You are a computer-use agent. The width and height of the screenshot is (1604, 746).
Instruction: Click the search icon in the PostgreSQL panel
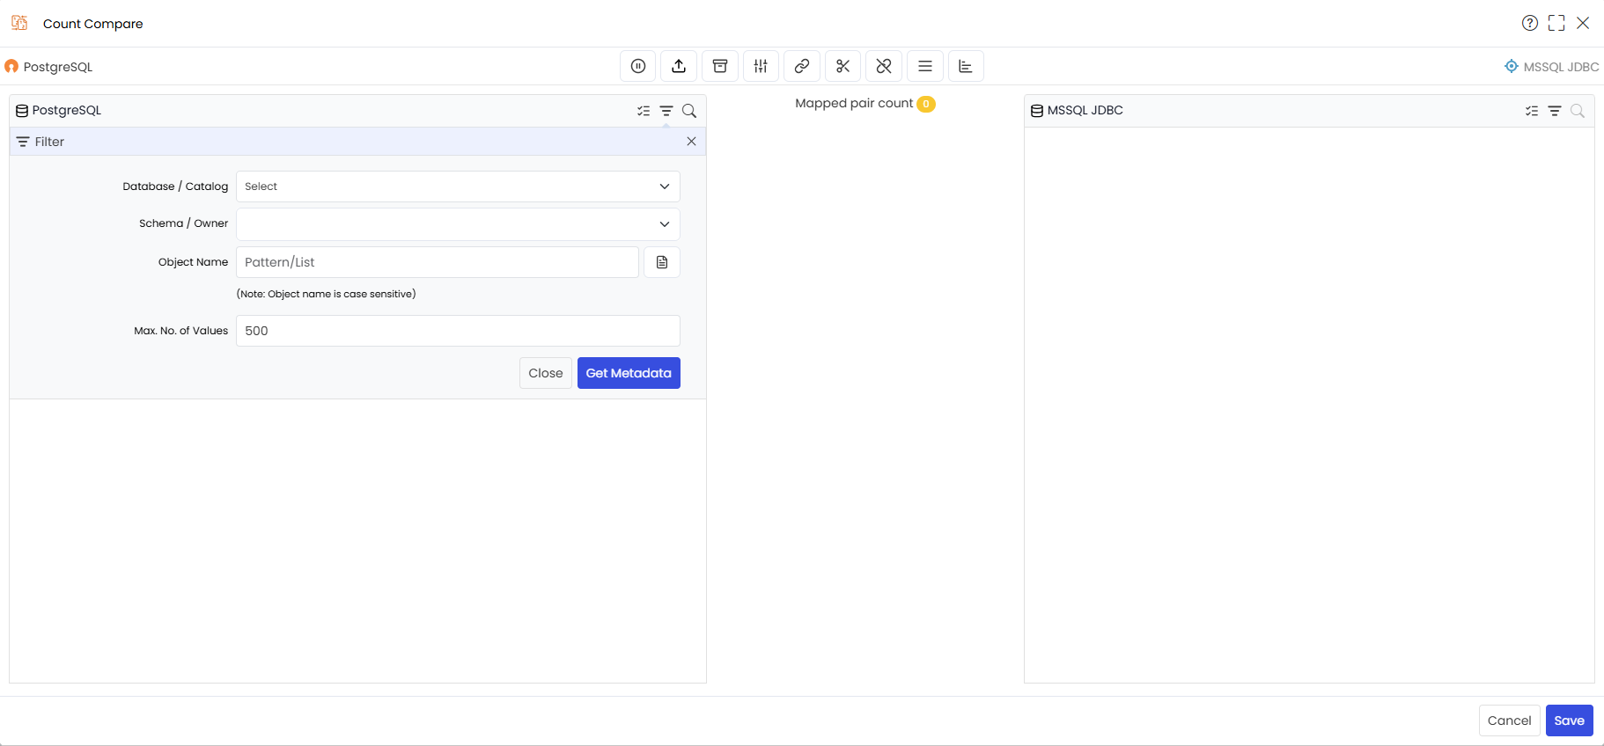689,111
